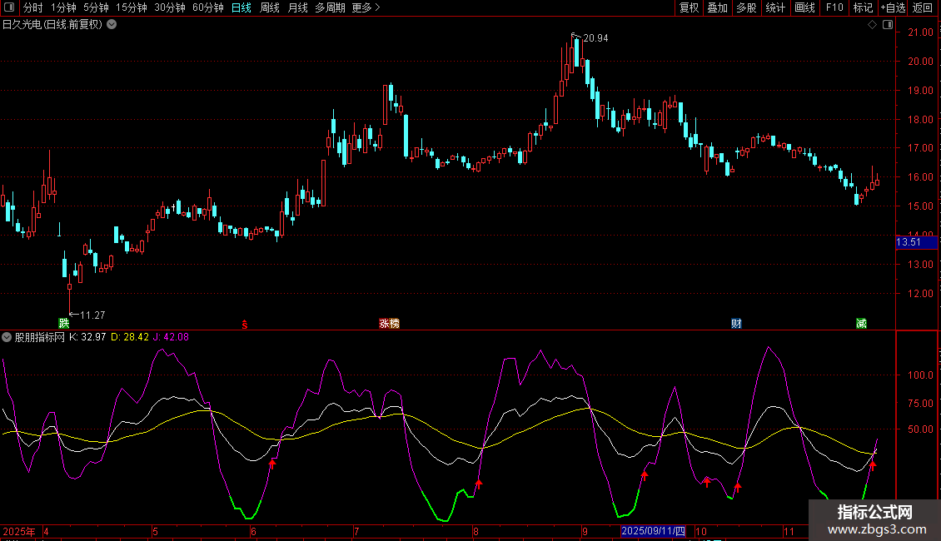Image resolution: width=941 pixels, height=541 pixels.
Task: Select the 5分钟 period
Action: click(x=96, y=7)
